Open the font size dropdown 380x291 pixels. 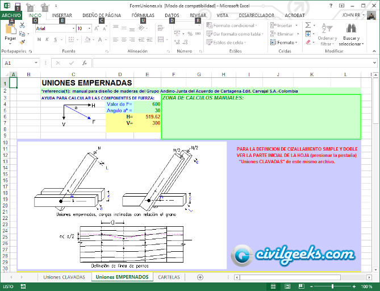click(x=89, y=28)
